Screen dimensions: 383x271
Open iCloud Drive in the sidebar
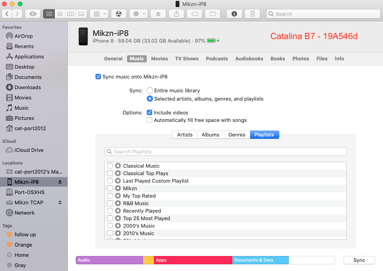29,150
